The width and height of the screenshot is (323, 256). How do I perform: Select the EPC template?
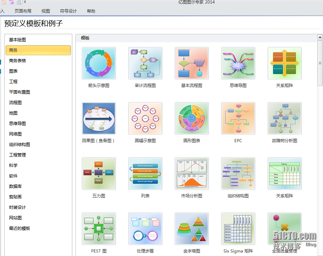coord(238,118)
